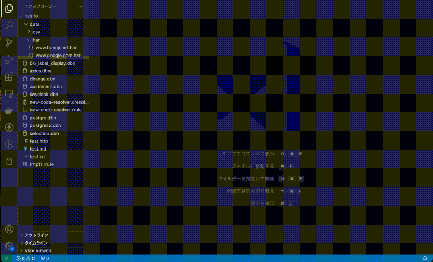Open the Manage gear icon
433x262 pixels.
tap(9, 246)
